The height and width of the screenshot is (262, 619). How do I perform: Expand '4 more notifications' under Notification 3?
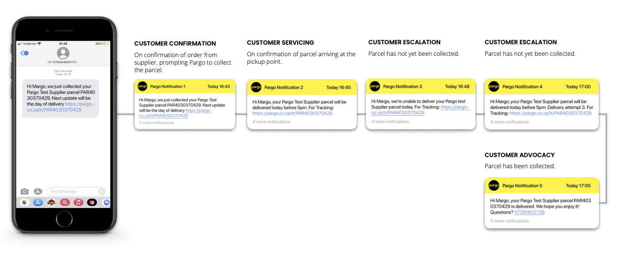[390, 121]
